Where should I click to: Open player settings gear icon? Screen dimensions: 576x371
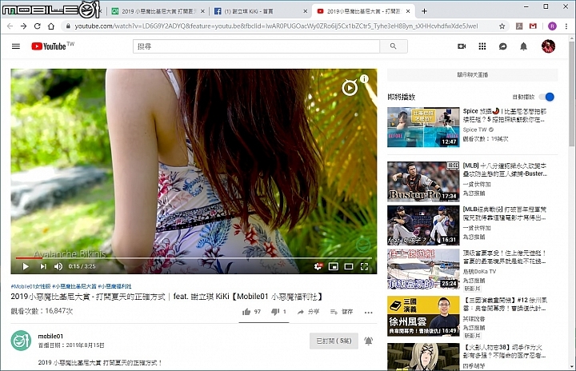point(318,266)
